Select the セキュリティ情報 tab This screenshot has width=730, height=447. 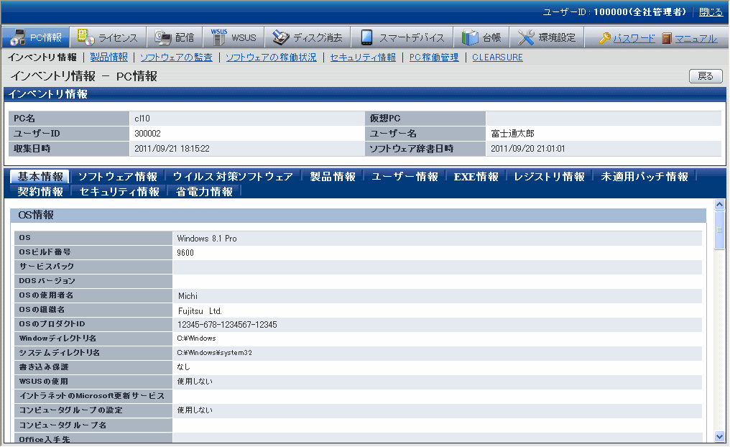(x=119, y=192)
